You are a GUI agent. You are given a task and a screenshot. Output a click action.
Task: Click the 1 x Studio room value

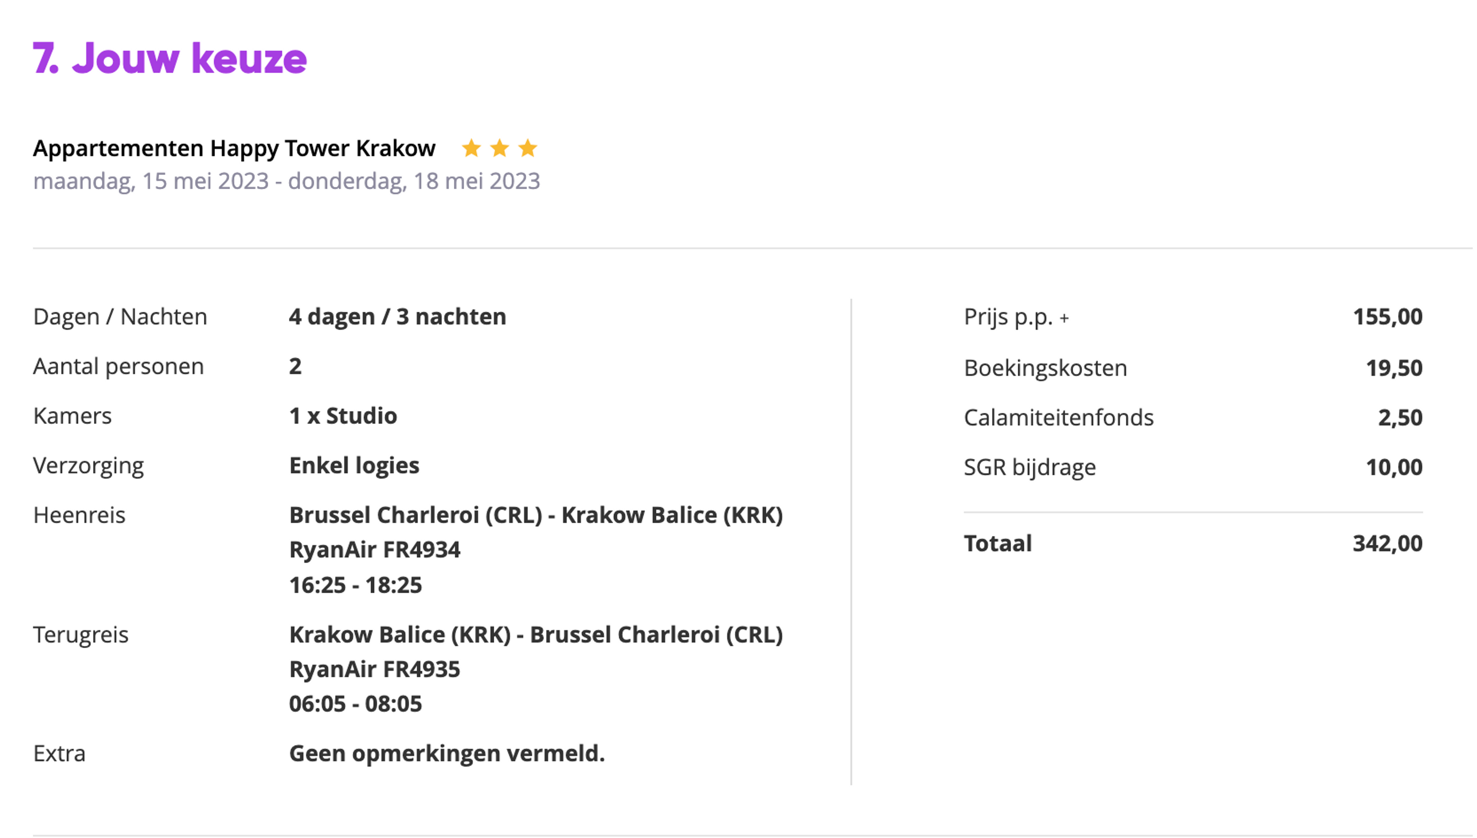(343, 416)
